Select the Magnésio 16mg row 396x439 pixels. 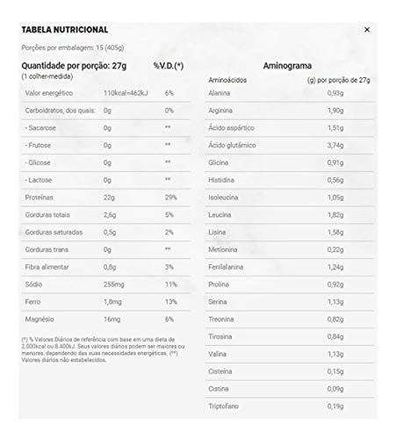click(105, 320)
